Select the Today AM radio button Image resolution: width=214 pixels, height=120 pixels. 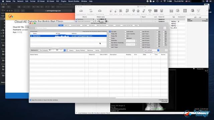tap(110, 34)
